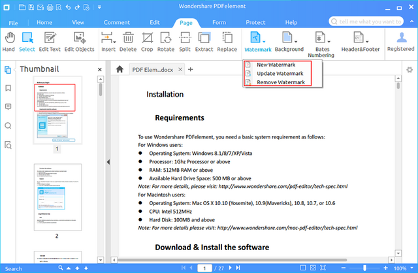Click the zoom in plus button

point(385,268)
